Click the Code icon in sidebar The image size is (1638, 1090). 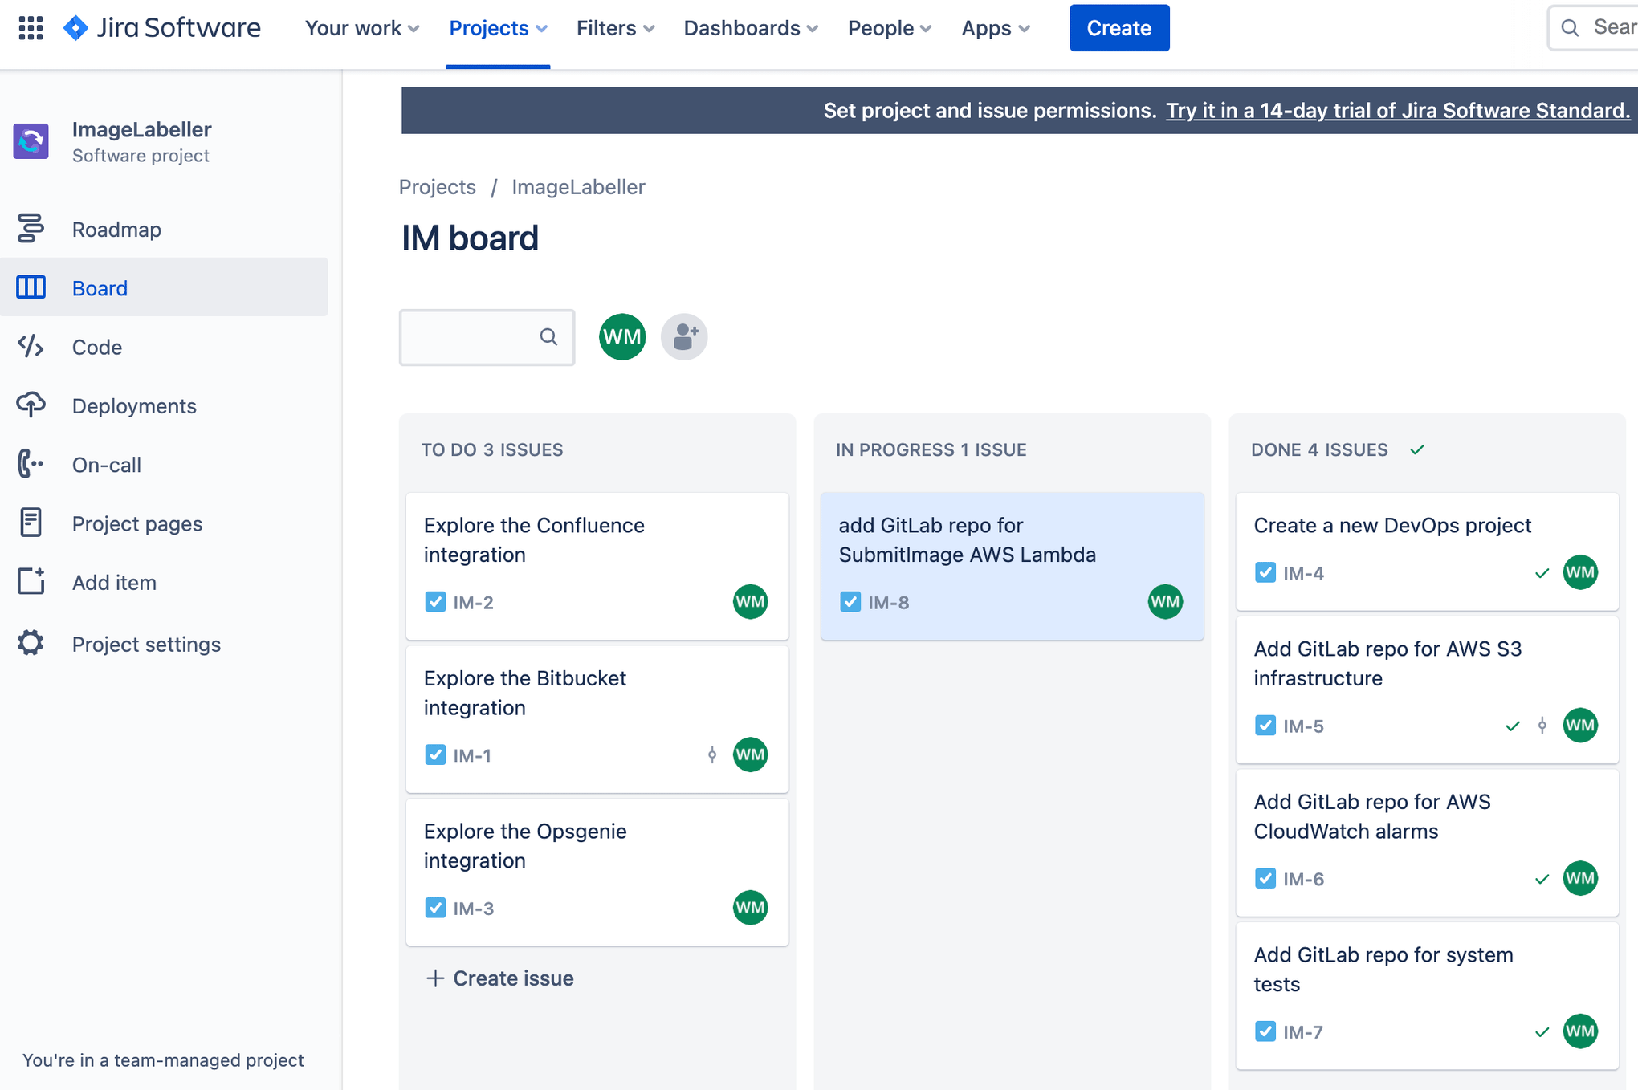tap(29, 345)
